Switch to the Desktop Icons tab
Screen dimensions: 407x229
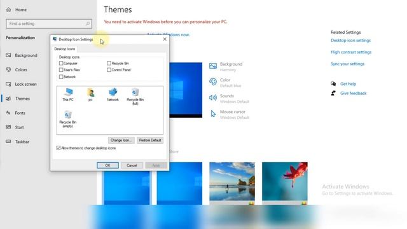(x=64, y=49)
